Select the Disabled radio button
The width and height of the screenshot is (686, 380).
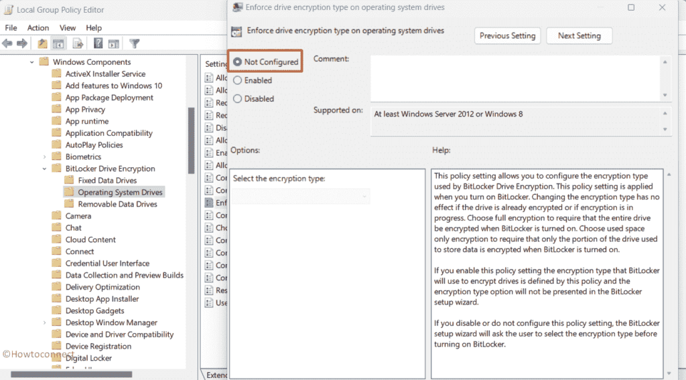[237, 99]
